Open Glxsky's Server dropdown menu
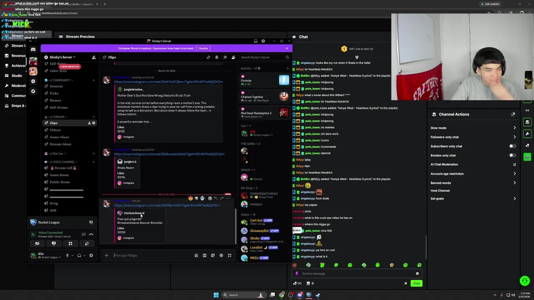This screenshot has width=534, height=300. 63,57
